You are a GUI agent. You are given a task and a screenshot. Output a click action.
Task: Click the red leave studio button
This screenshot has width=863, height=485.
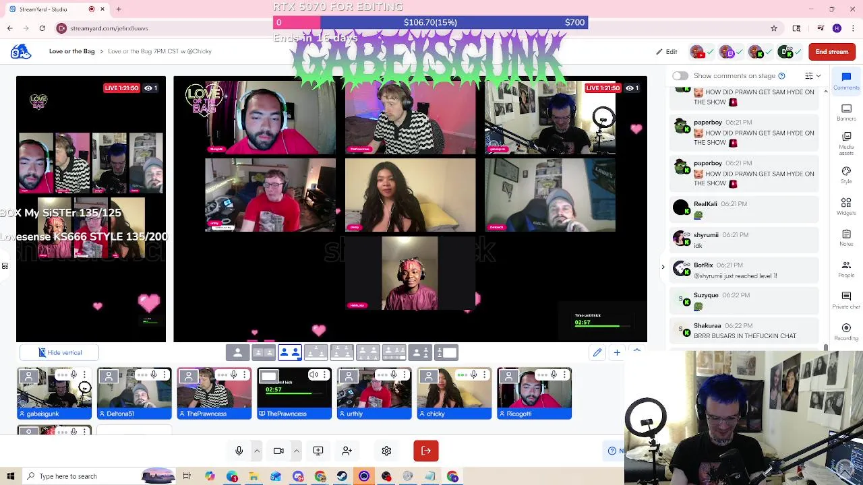[426, 451]
